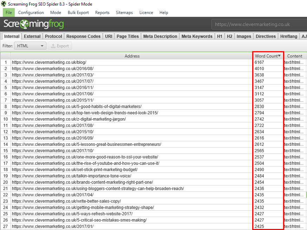Select the /2017/03/ address row
Viewport: 307px width, 230px height.
click(132, 75)
